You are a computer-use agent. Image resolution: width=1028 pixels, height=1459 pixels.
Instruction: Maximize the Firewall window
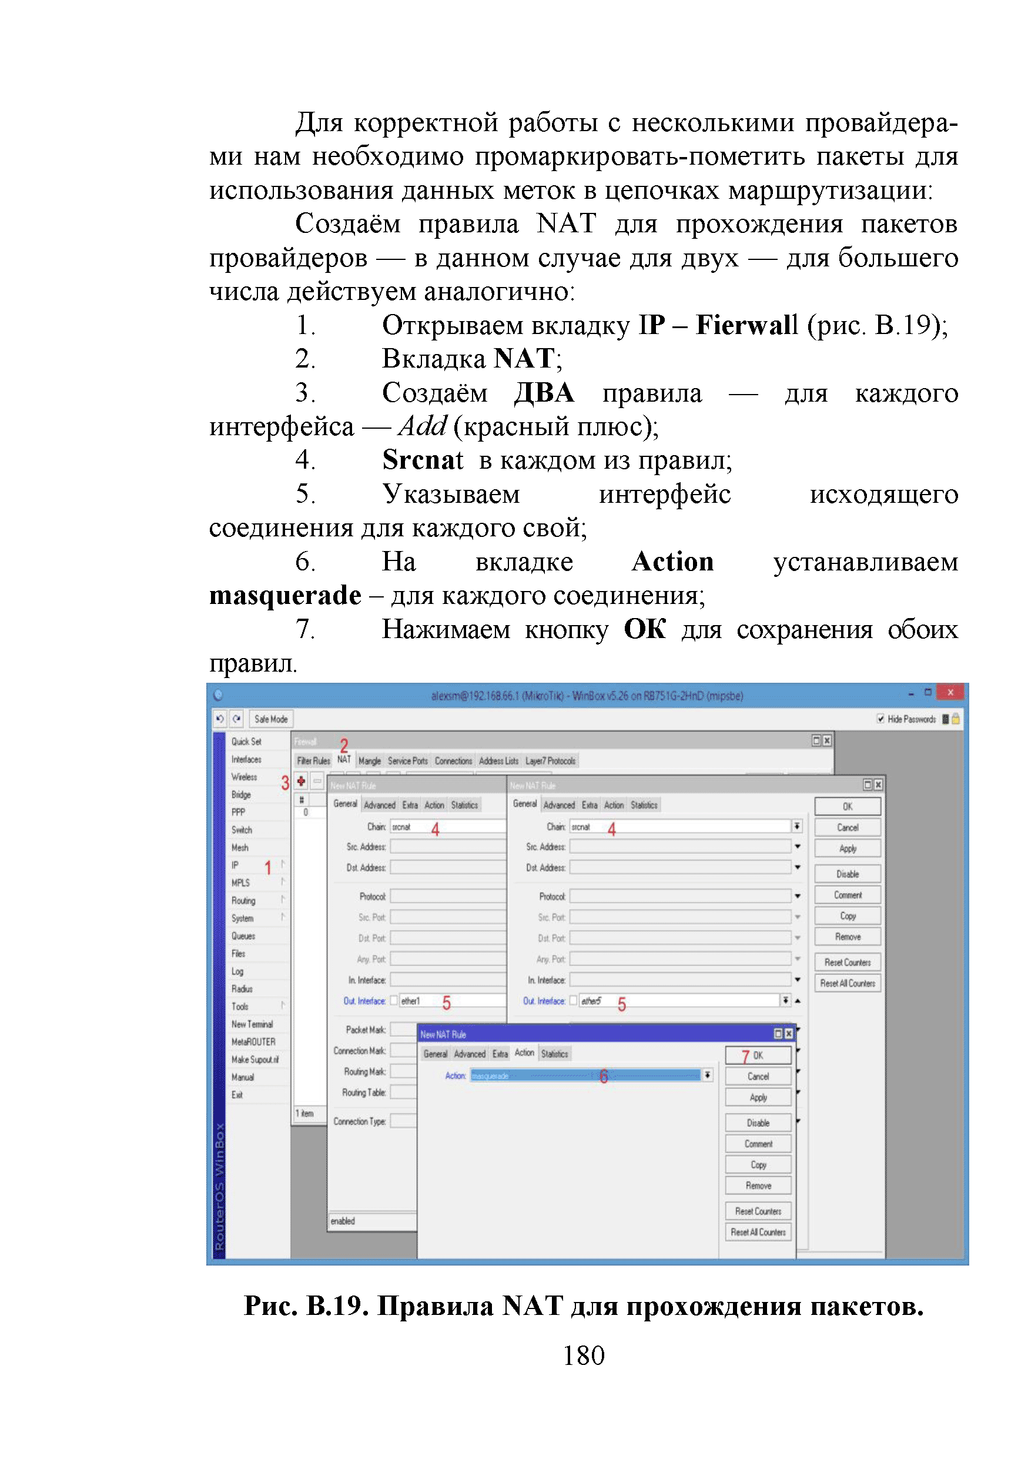[x=816, y=740]
